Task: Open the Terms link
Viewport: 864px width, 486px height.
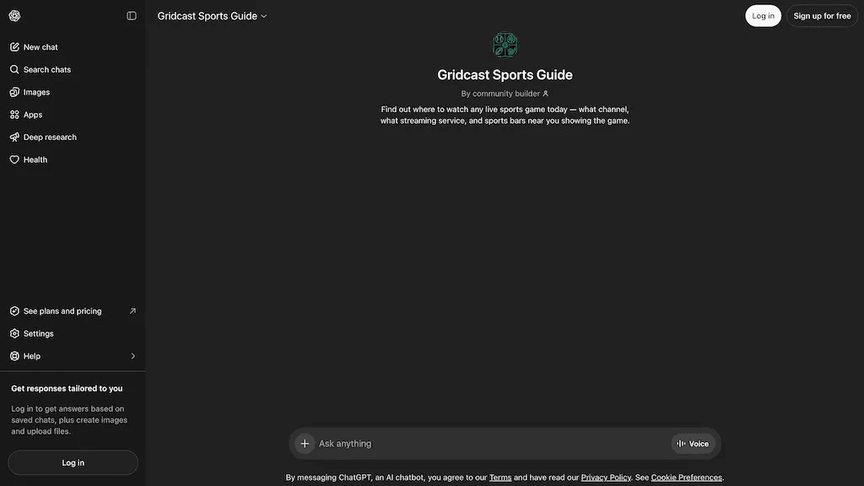Action: point(500,478)
